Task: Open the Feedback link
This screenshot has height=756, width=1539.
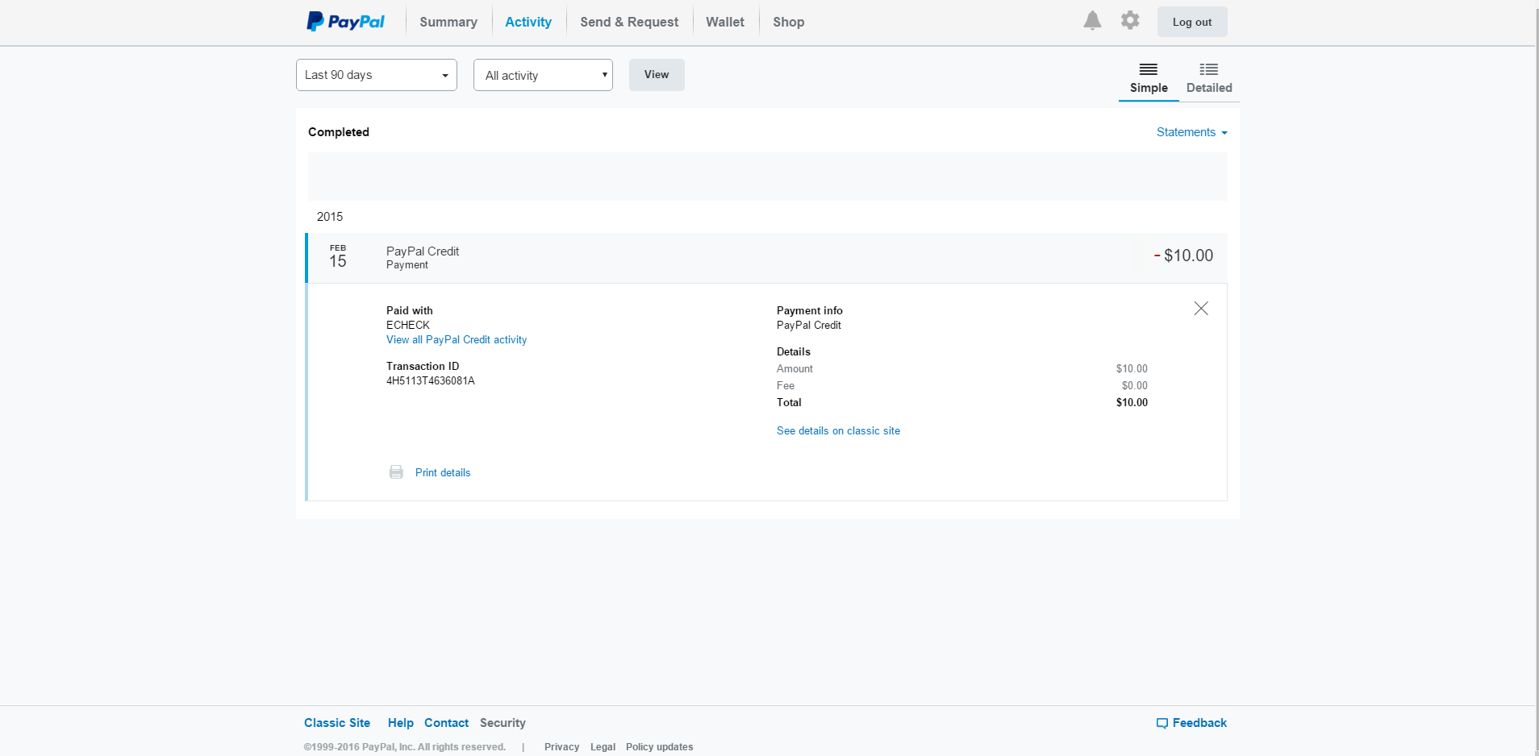Action: (x=1191, y=723)
